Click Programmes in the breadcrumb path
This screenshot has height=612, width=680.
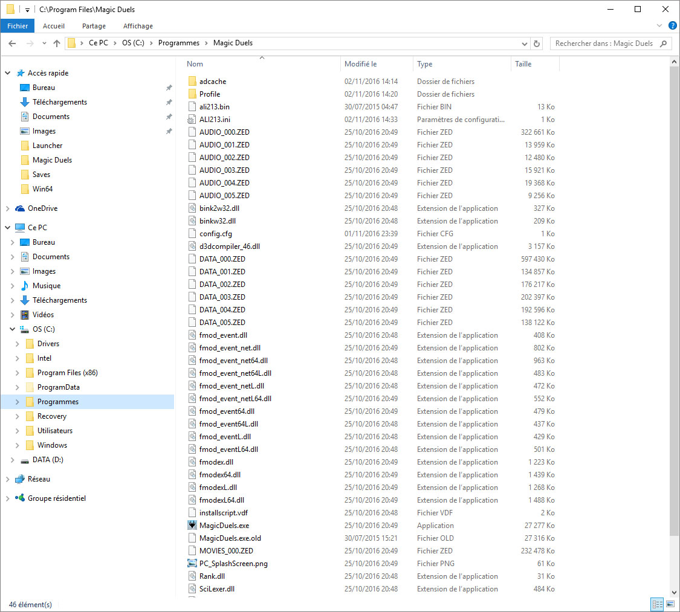[179, 43]
